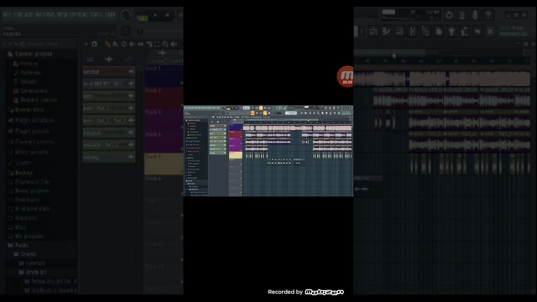537x302 pixels.
Task: Adjust the master pitch slider handle
Action: click(228, 113)
